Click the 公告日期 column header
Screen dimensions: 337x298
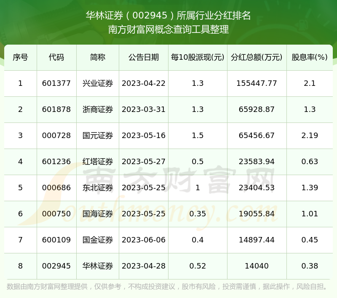[144, 57]
